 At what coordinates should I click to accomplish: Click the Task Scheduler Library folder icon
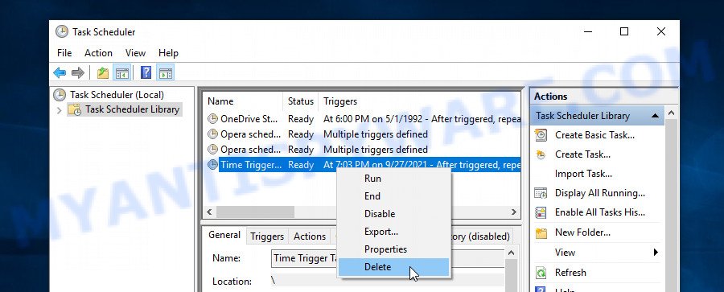tap(75, 109)
